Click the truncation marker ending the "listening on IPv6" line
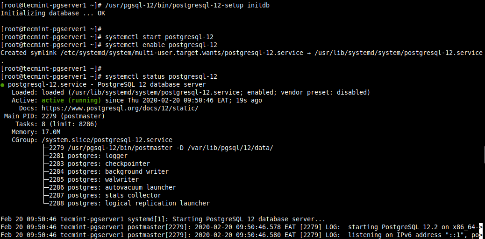The width and height of the screenshot is (485, 239). click(480, 235)
